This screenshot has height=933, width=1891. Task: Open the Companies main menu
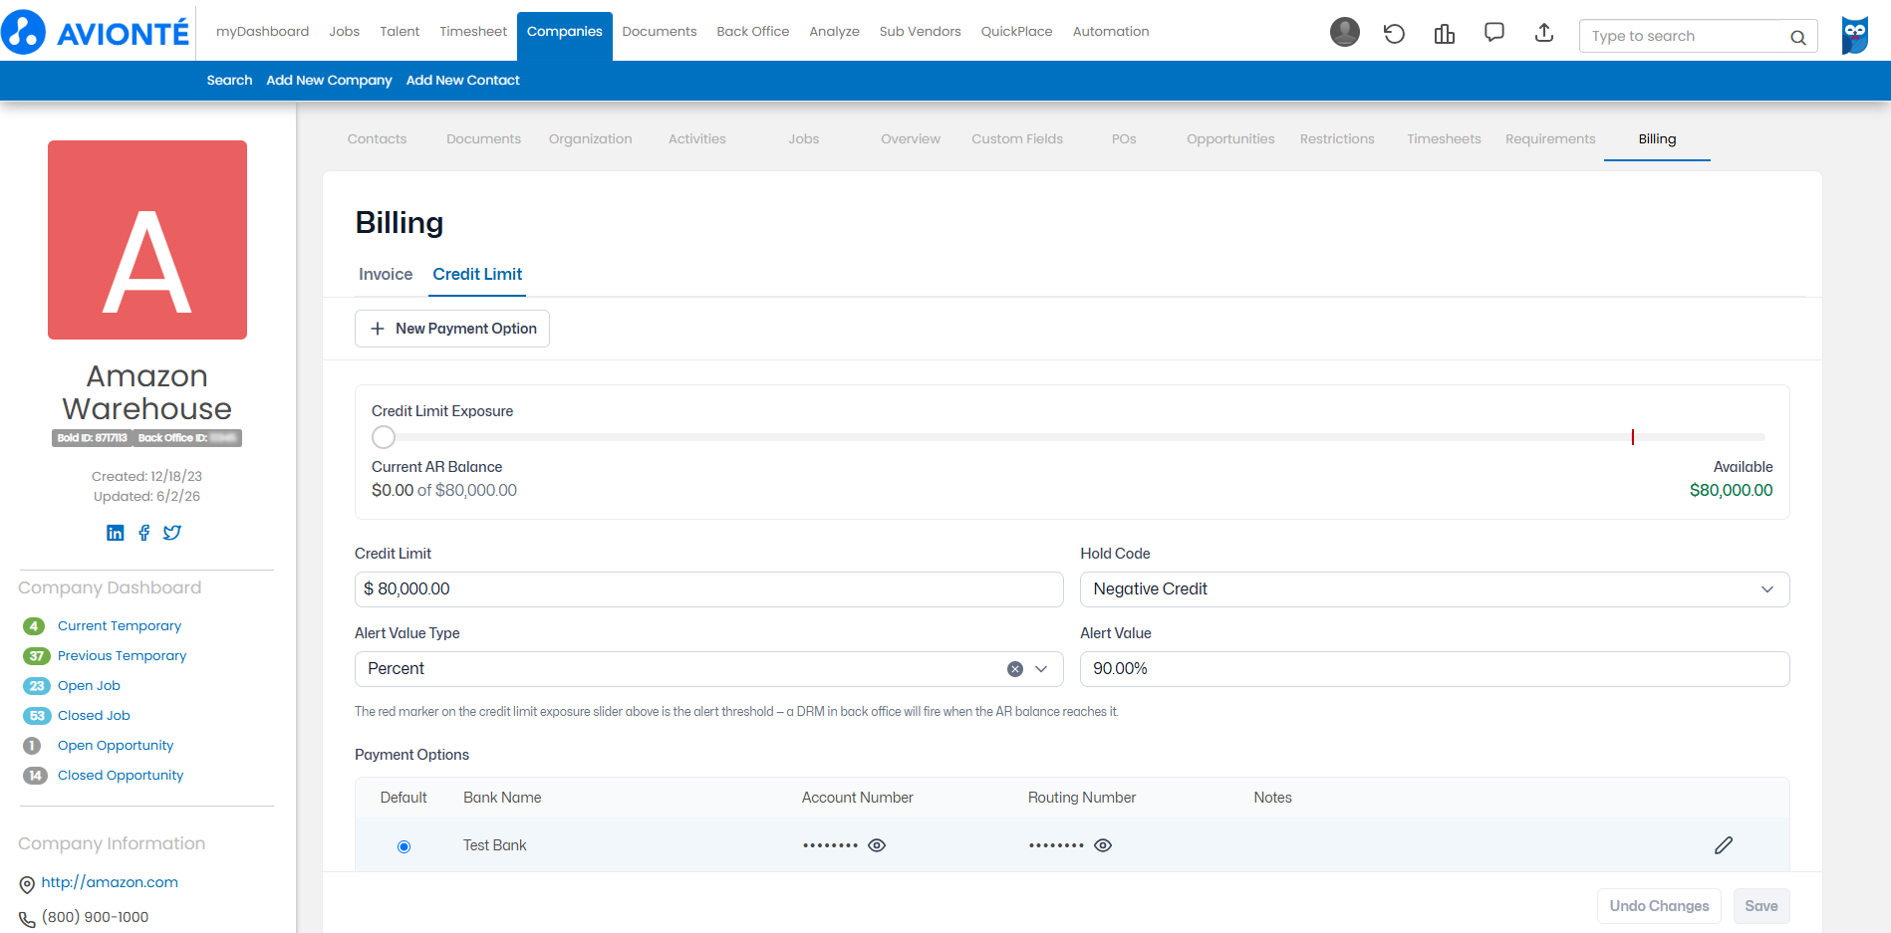click(x=565, y=32)
